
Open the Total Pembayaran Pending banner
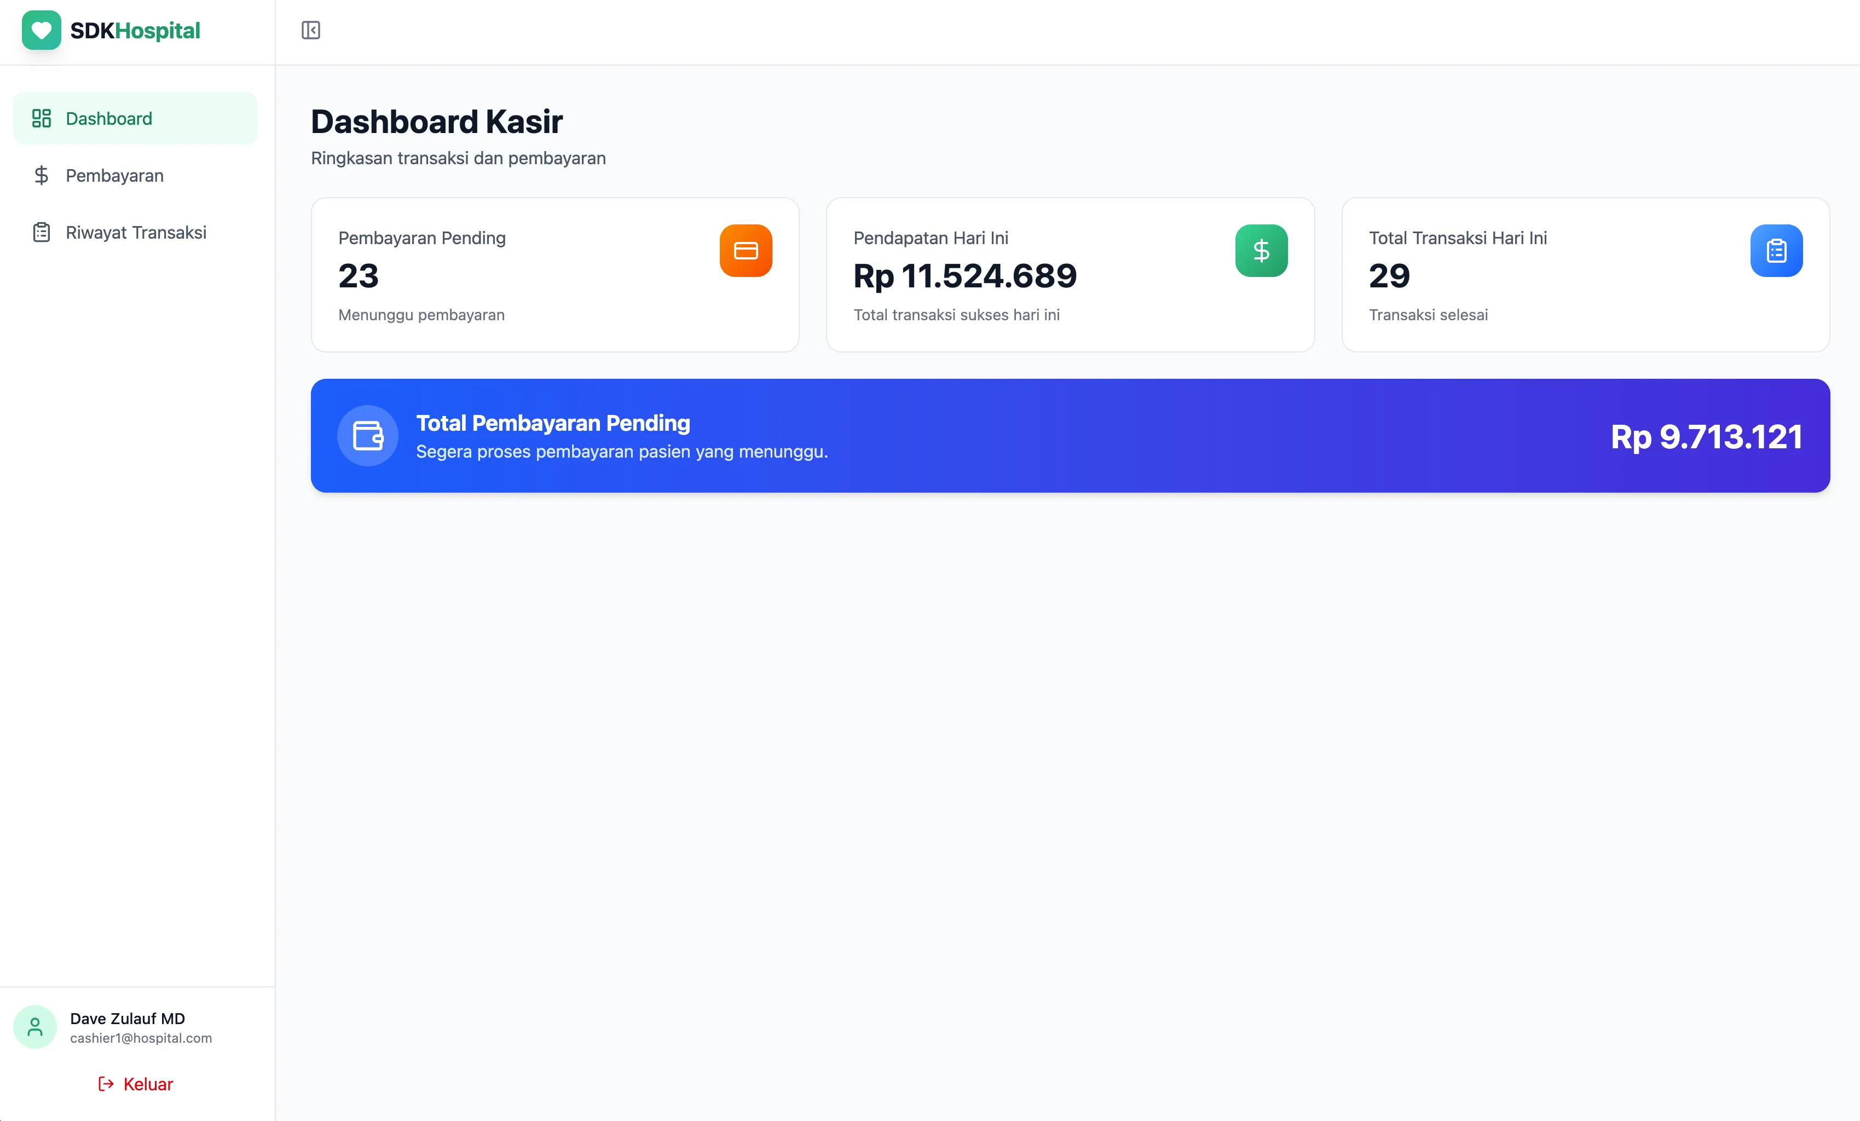[1071, 436]
